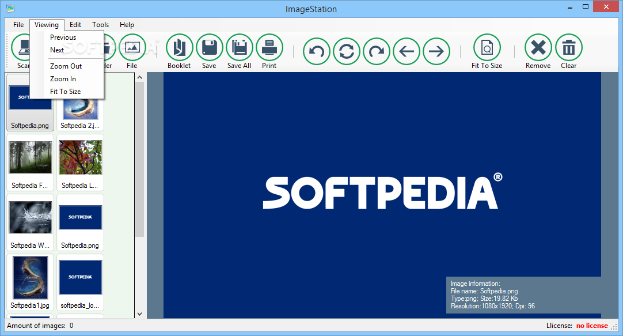Click the Remove X icon
This screenshot has width=623, height=336.
click(x=538, y=48)
